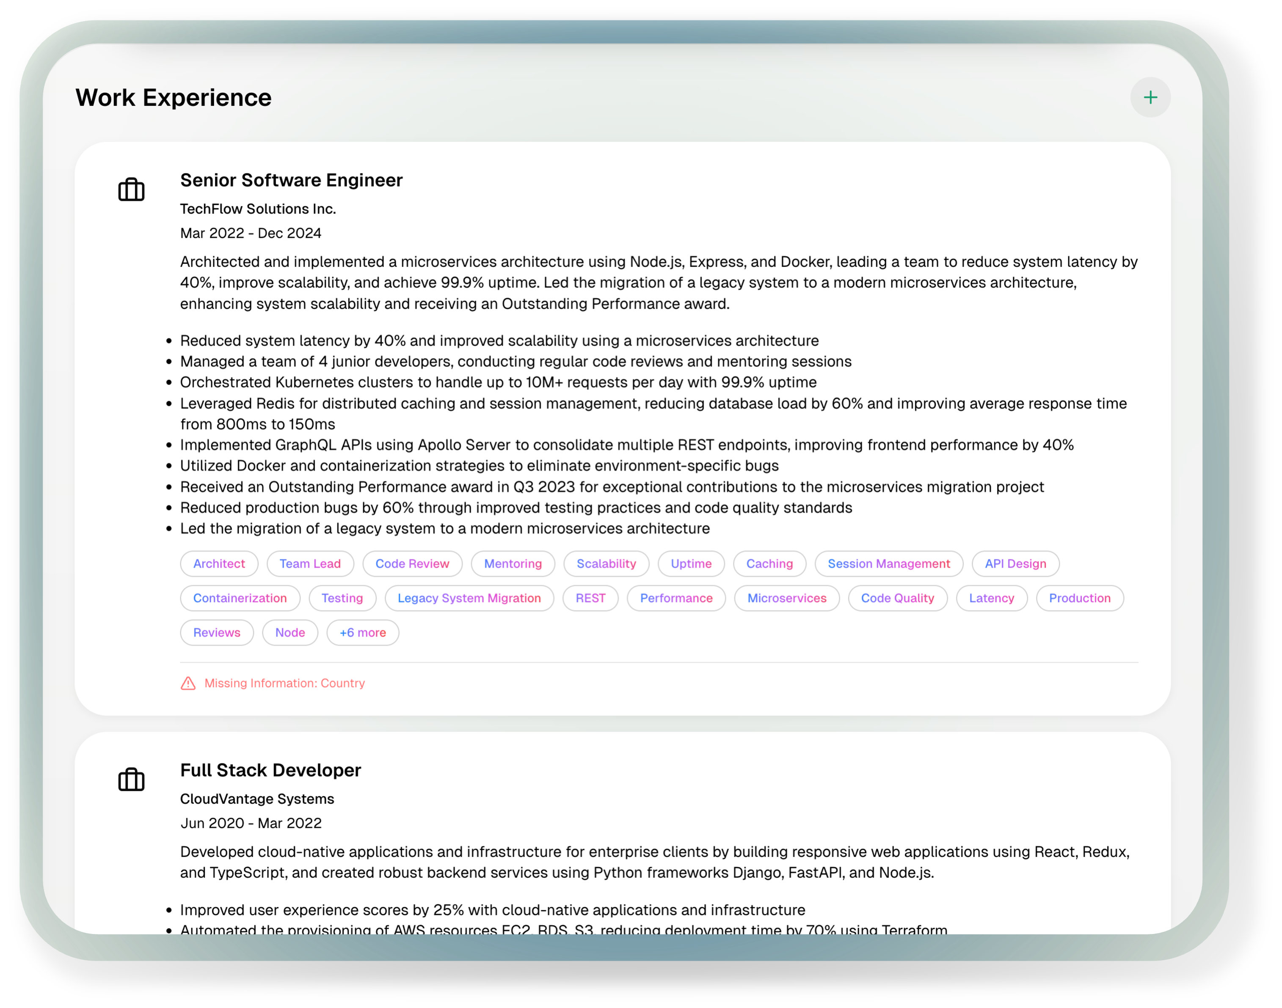The width and height of the screenshot is (1282, 1008).
Task: Click summary paragraph starting 'Architected and implemented'
Action: tap(659, 282)
